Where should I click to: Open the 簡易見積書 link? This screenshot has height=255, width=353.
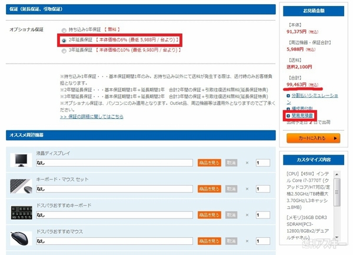point(302,115)
